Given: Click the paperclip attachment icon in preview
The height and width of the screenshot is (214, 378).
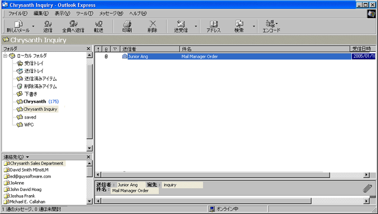Looking at the screenshot, I should coord(367,188).
